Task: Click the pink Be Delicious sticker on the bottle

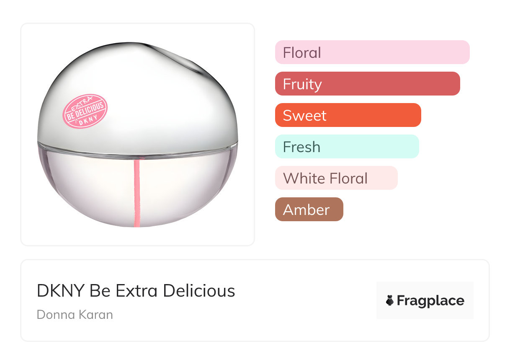Action: coord(85,111)
